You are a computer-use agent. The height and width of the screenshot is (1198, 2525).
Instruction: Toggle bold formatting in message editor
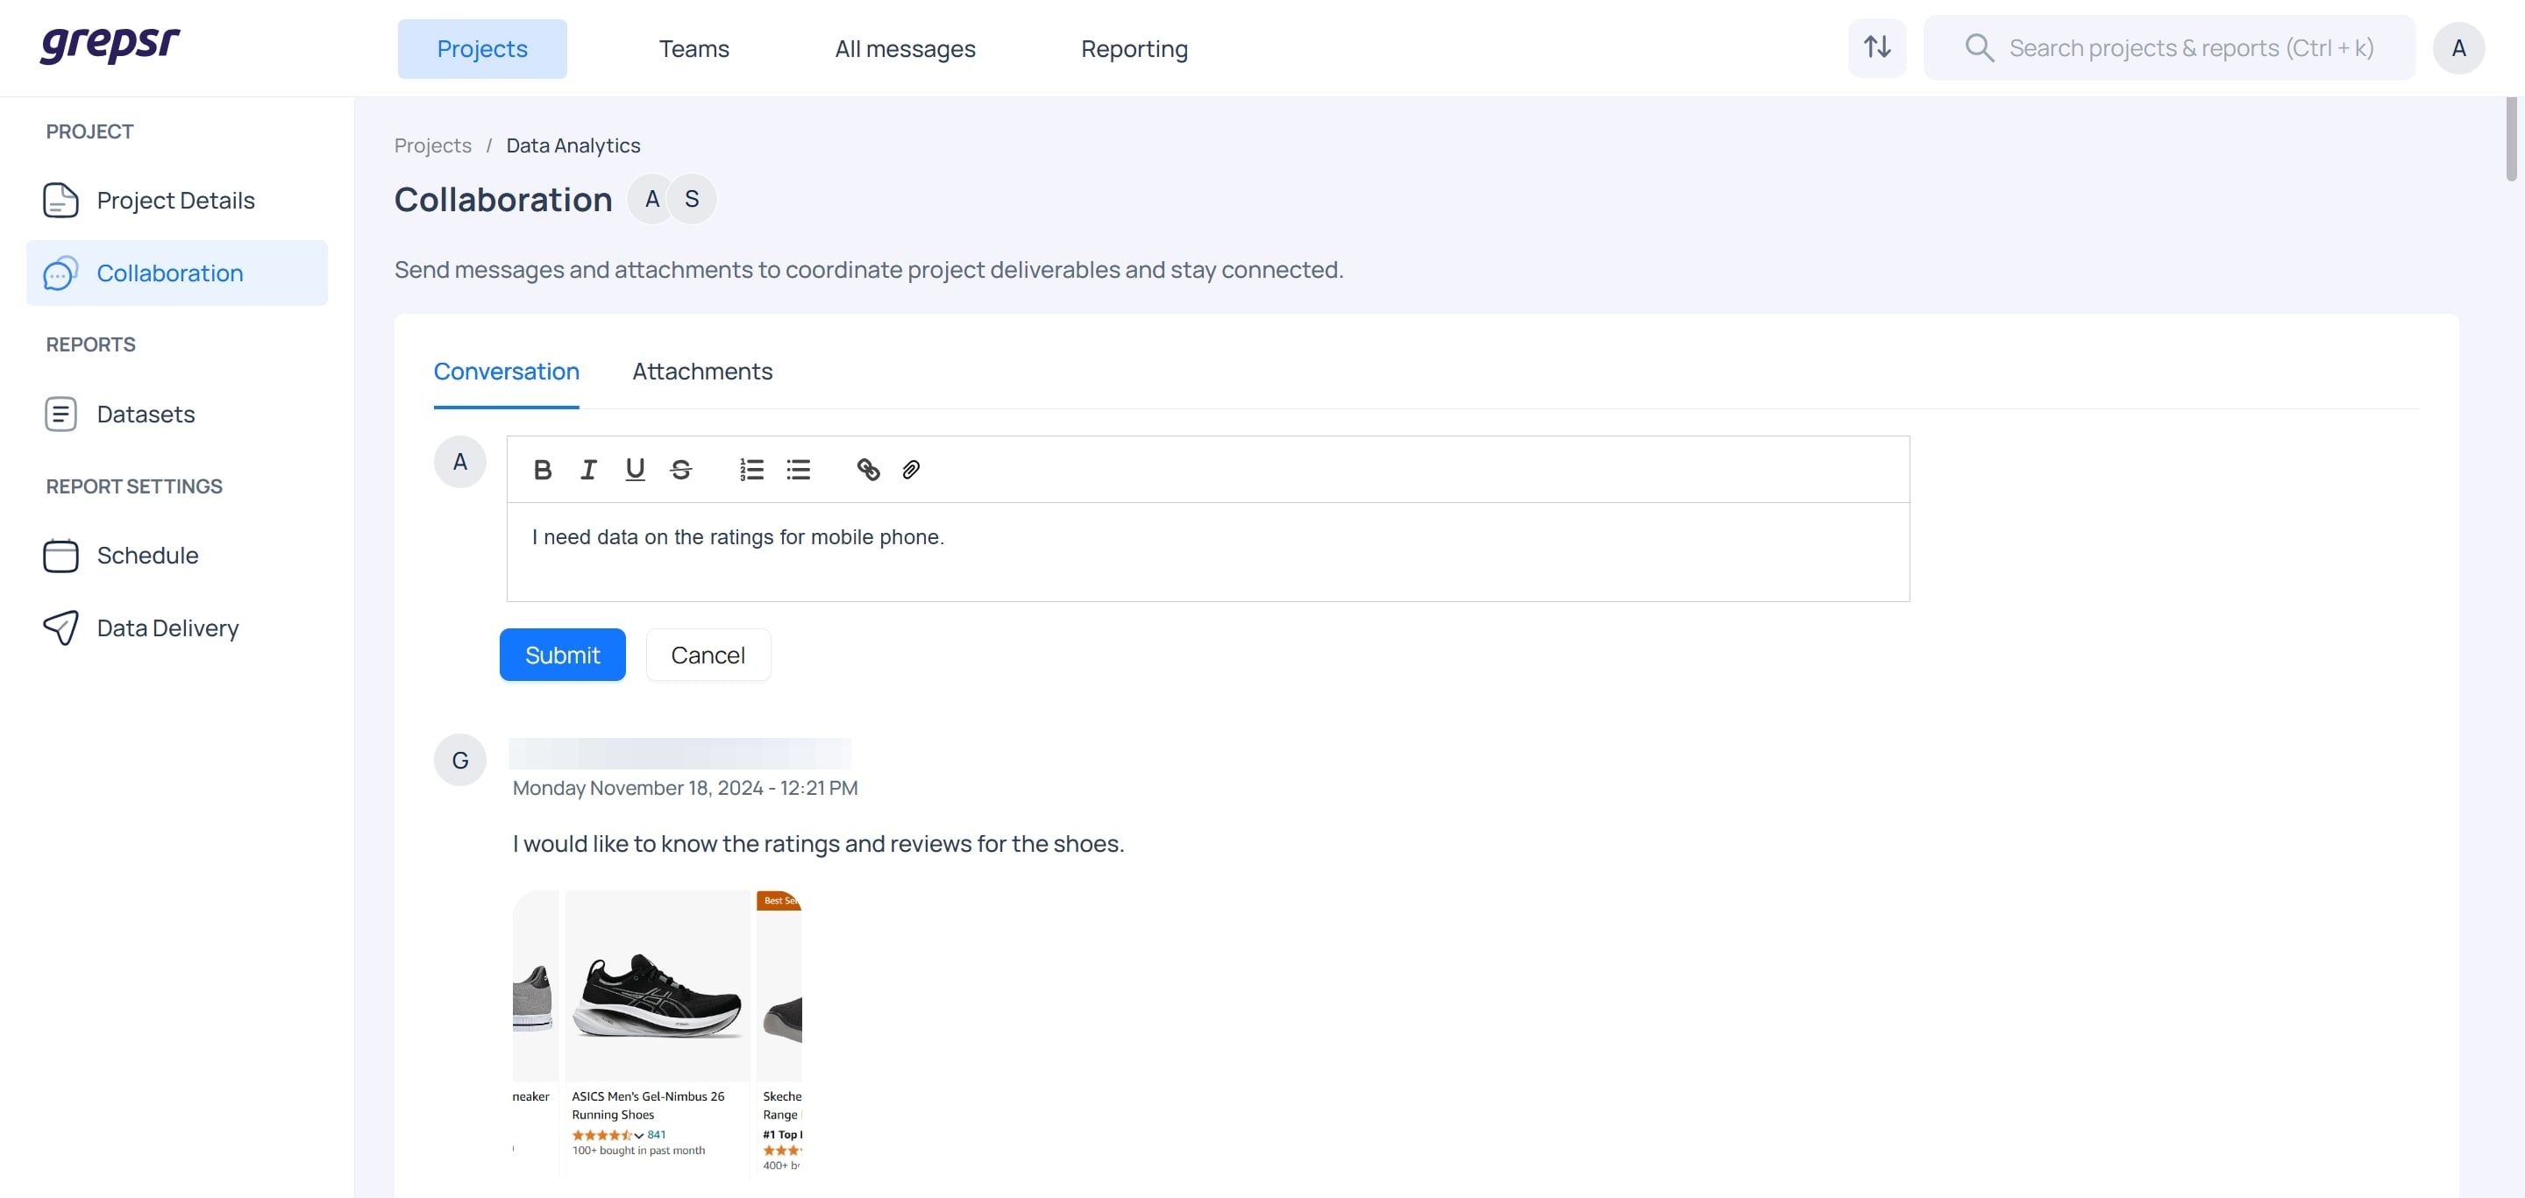[x=542, y=471]
